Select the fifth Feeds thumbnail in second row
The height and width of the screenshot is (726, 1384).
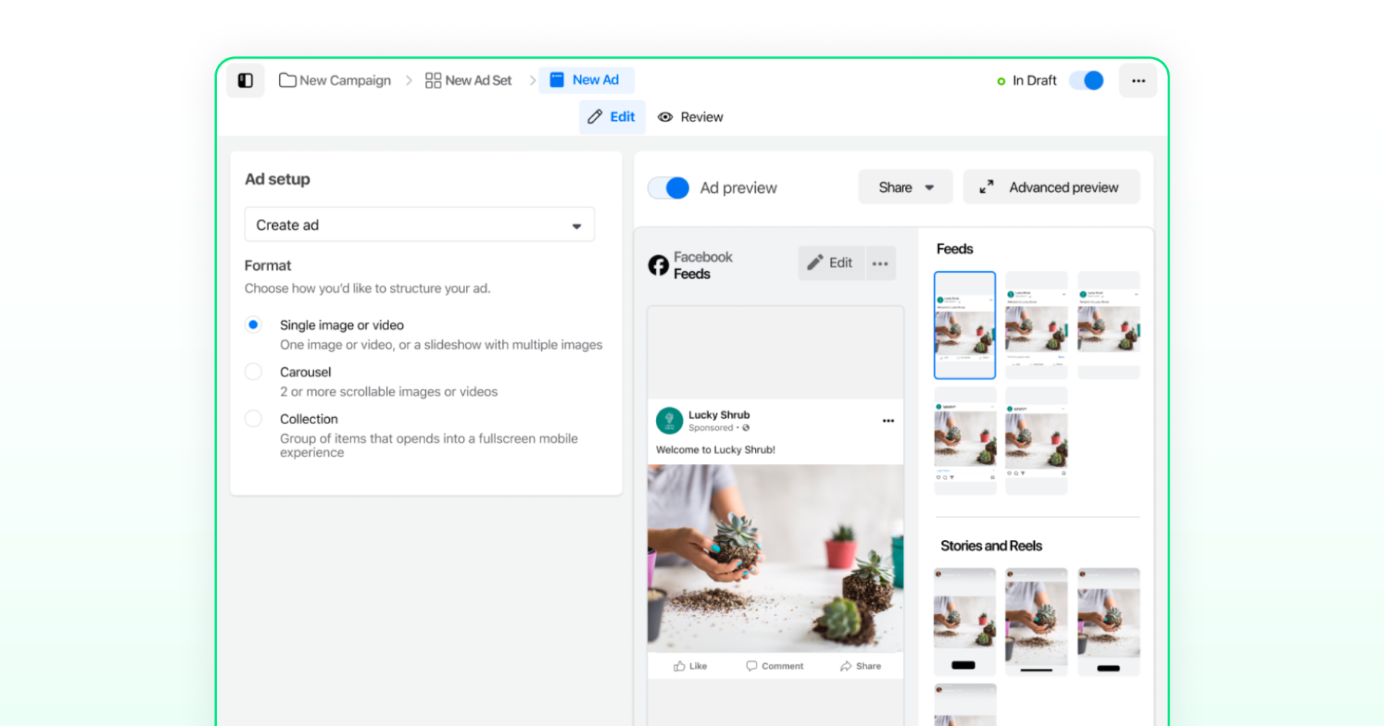(x=1036, y=441)
